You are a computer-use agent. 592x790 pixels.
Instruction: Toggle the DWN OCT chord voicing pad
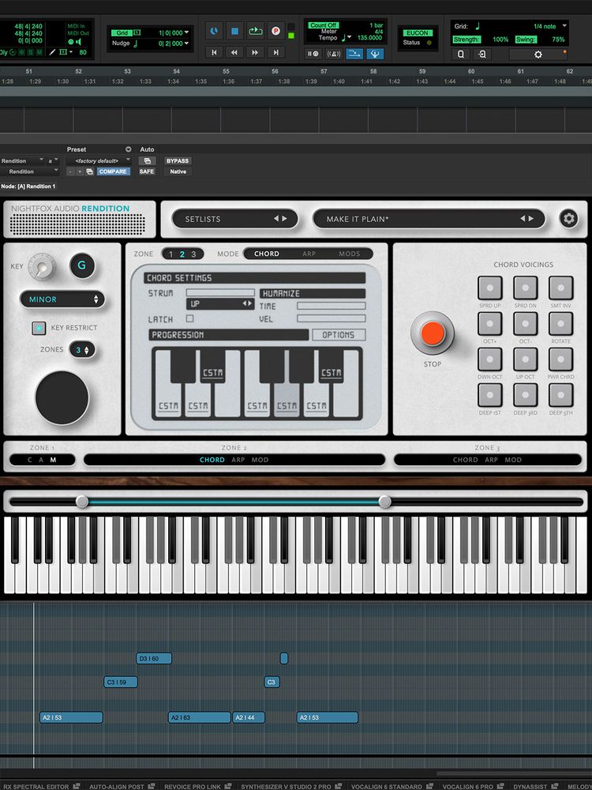[x=490, y=359]
